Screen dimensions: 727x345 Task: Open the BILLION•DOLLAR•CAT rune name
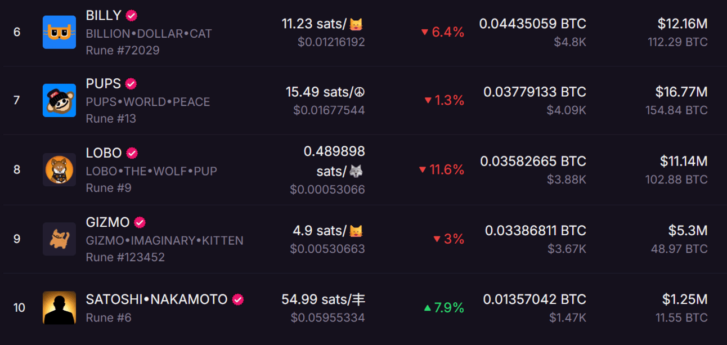[149, 34]
